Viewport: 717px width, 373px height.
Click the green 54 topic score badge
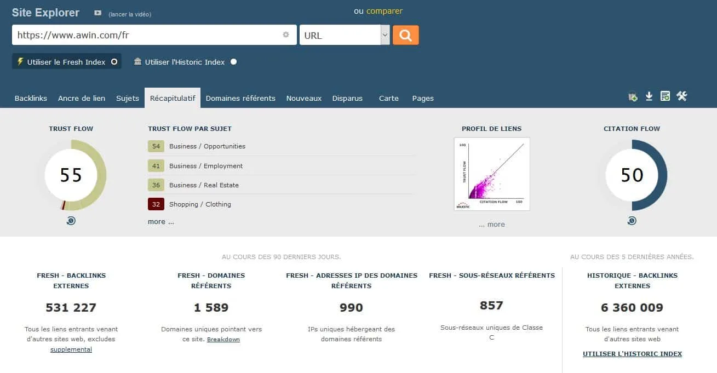tap(156, 146)
